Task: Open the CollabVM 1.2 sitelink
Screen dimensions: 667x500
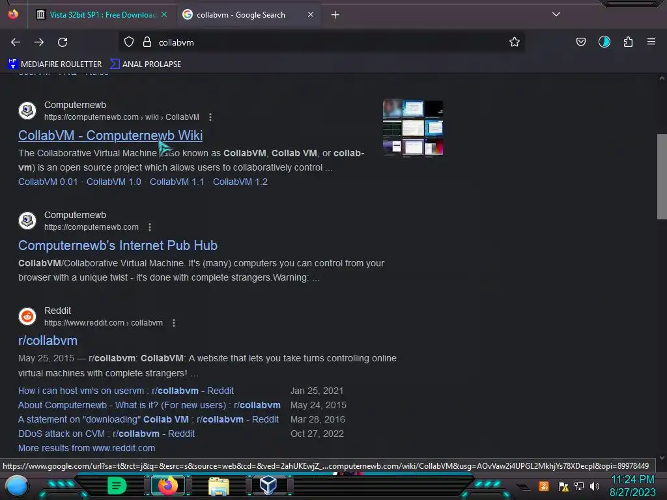Action: [240, 182]
